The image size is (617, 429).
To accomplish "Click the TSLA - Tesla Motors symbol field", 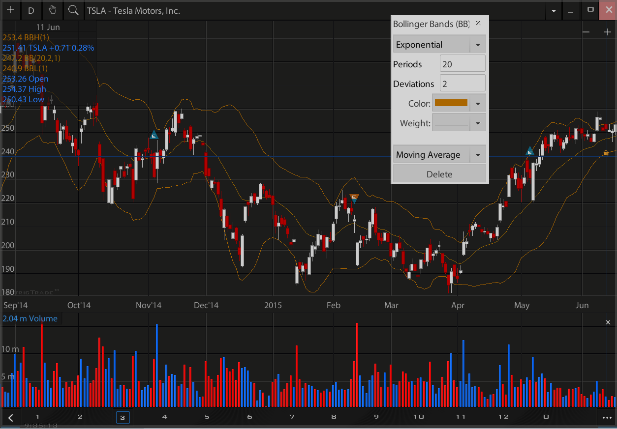I will pos(315,10).
